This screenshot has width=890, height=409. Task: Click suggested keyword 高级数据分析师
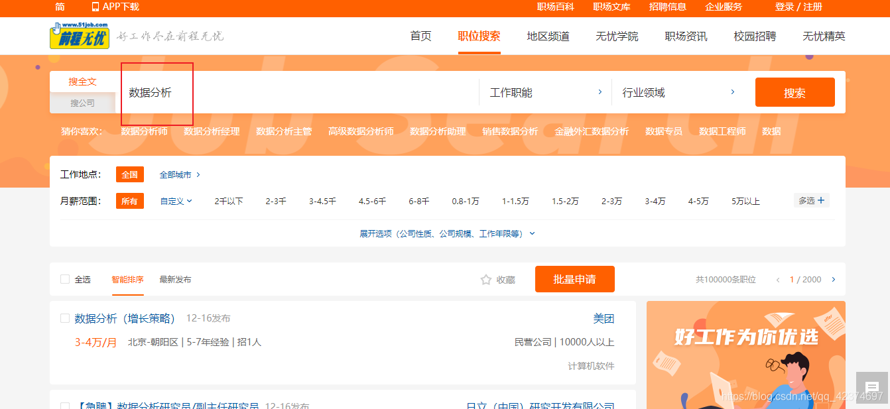(x=361, y=131)
